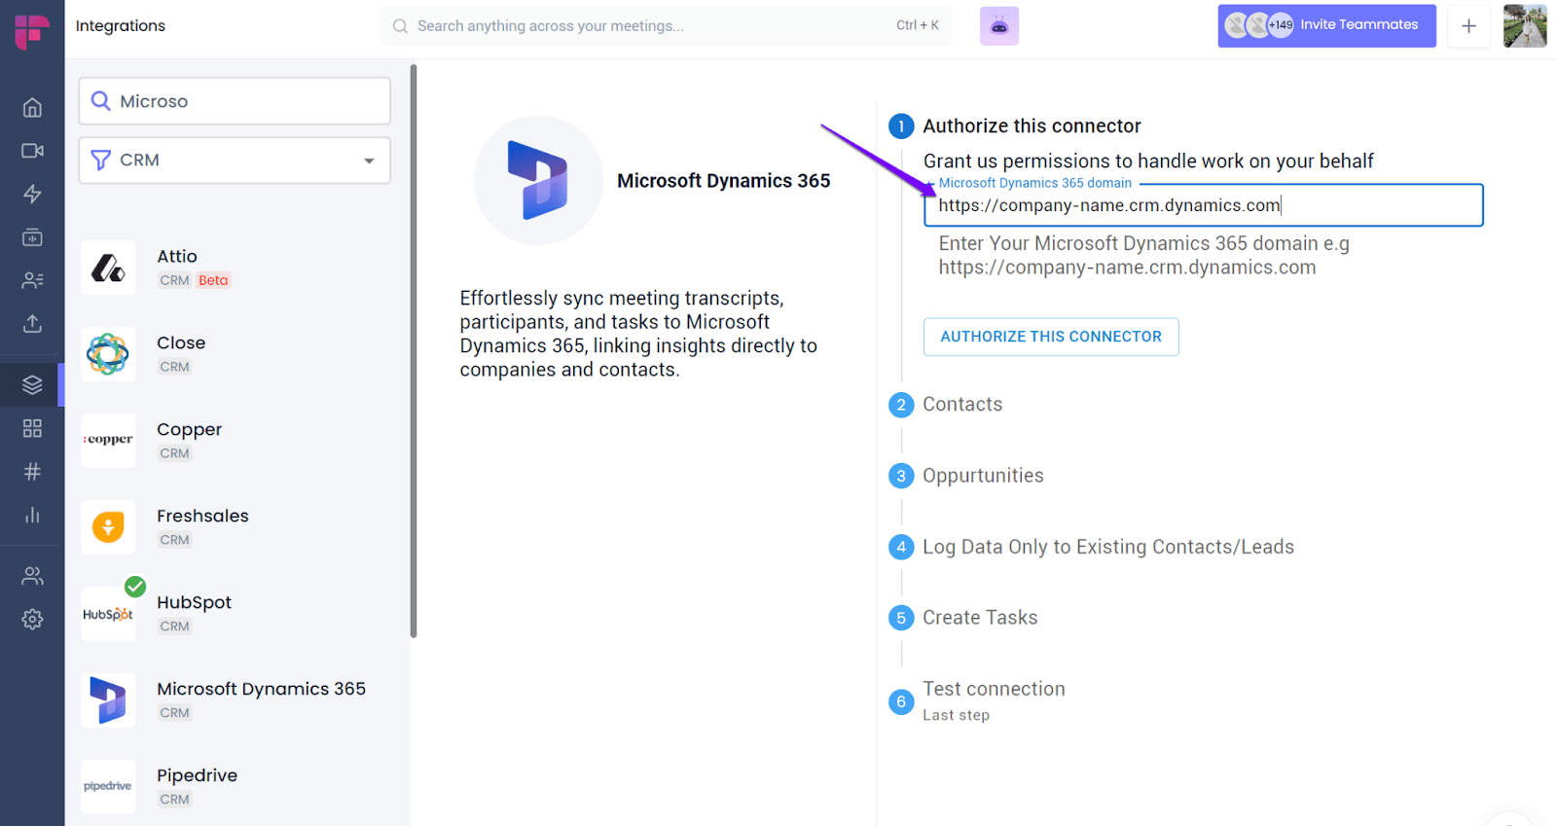Viewport: 1557px width, 826px height.
Task: Click the Fireflies logo in the sidebar
Action: pos(31,31)
